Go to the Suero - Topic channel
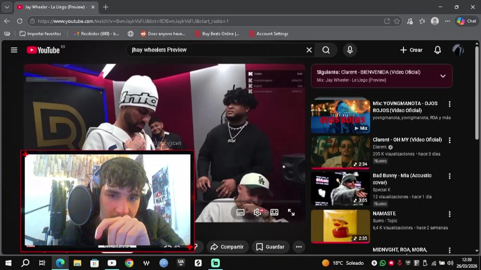This screenshot has width=481, height=270. (x=385, y=220)
